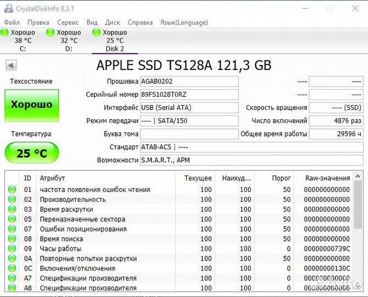Click the power-on count value 4876 раз
The height and width of the screenshot is (297, 368).
(x=336, y=121)
